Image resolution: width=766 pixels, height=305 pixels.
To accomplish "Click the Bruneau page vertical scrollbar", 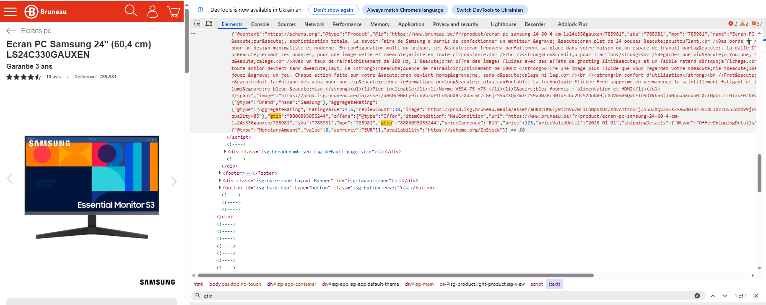I will [187, 41].
